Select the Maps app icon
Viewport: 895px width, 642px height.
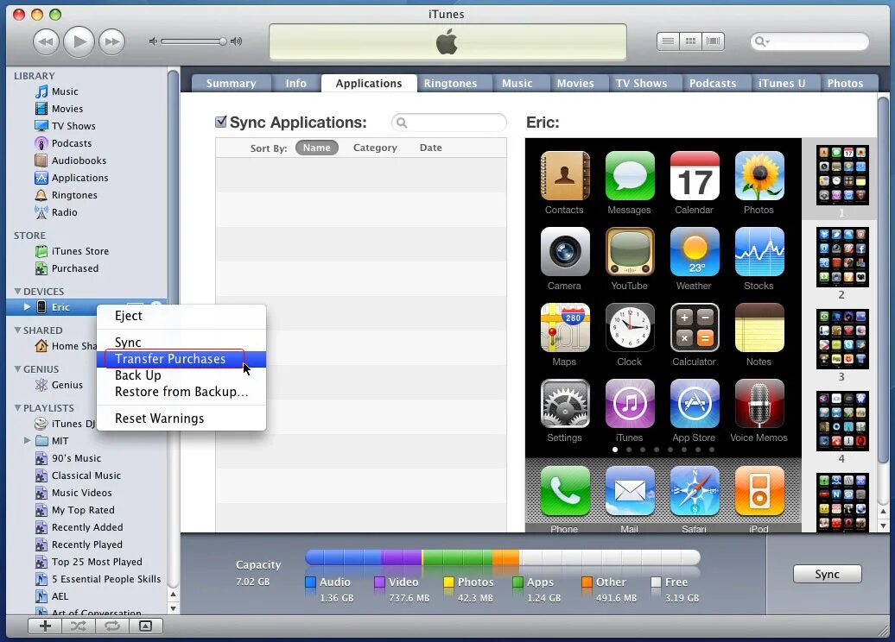(x=564, y=327)
